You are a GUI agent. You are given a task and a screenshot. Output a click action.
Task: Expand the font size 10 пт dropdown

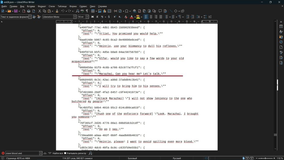click(87, 17)
